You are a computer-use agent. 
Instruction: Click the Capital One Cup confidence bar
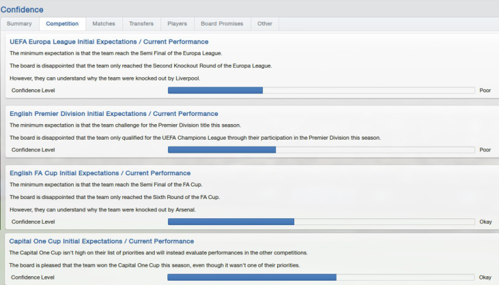pyautogui.click(x=321, y=277)
